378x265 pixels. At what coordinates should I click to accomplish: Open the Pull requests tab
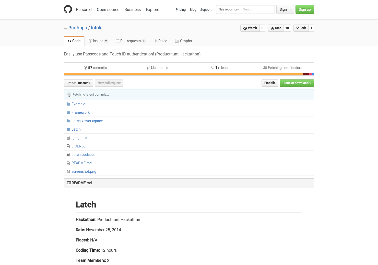tap(131, 41)
